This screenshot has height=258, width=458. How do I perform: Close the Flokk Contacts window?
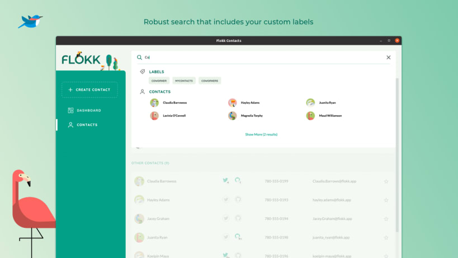coord(397,41)
